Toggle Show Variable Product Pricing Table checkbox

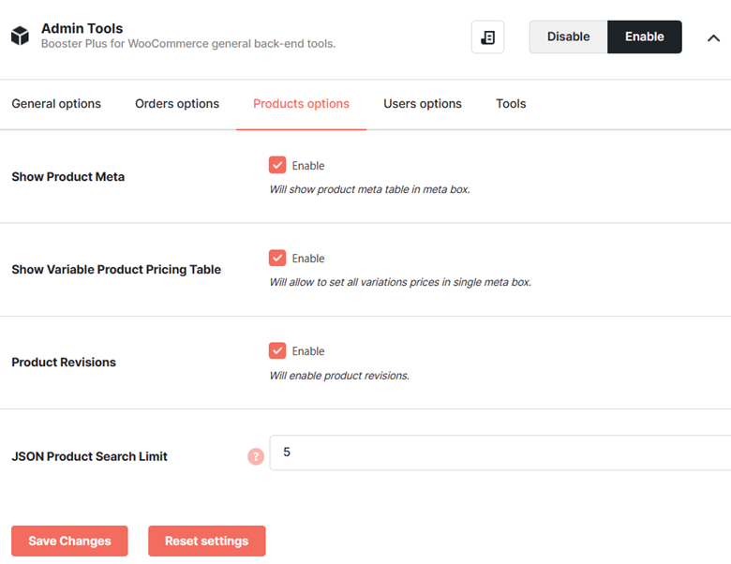point(277,258)
